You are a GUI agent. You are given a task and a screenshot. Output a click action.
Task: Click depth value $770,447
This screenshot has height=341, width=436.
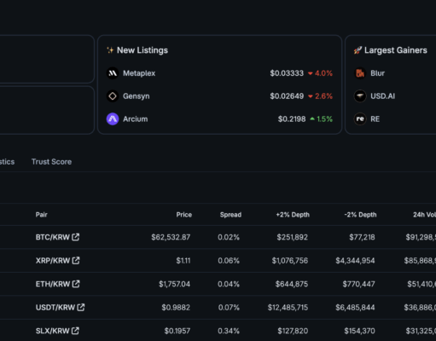coord(358,284)
